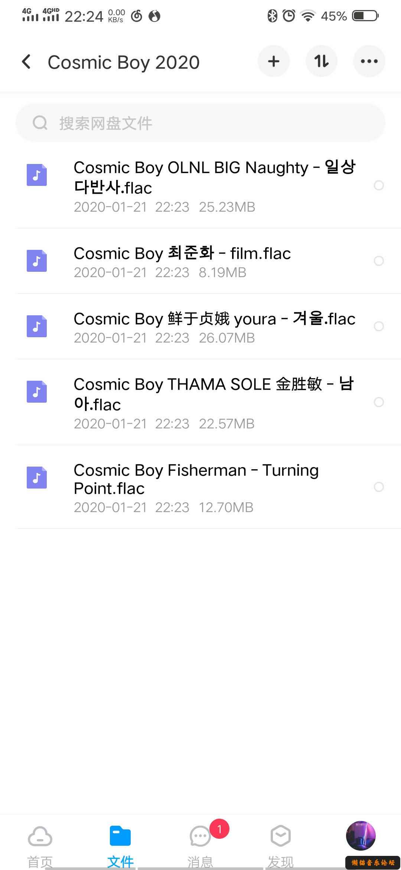Open the profile avatar thumbnail
401x870 pixels.
coord(361,836)
